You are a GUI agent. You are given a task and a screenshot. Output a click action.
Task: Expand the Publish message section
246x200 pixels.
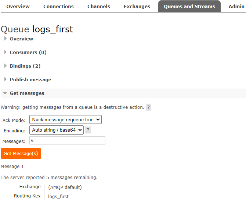pyautogui.click(x=30, y=79)
